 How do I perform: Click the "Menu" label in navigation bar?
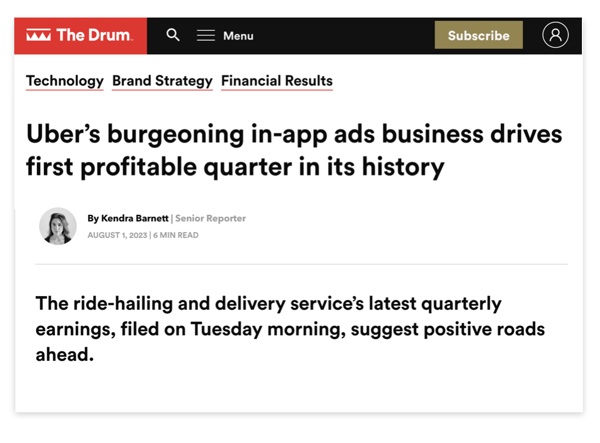238,36
